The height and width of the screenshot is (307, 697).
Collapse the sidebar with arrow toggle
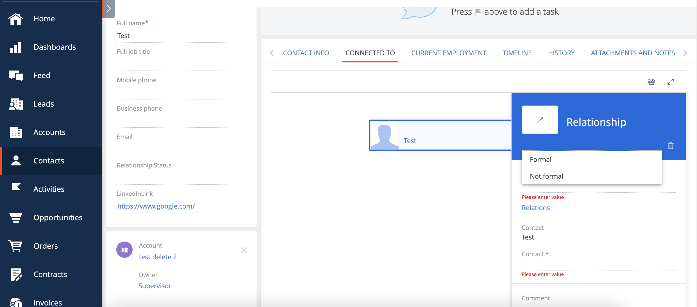coord(109,9)
